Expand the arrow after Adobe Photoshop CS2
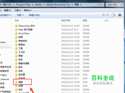 click(x=72, y=5)
